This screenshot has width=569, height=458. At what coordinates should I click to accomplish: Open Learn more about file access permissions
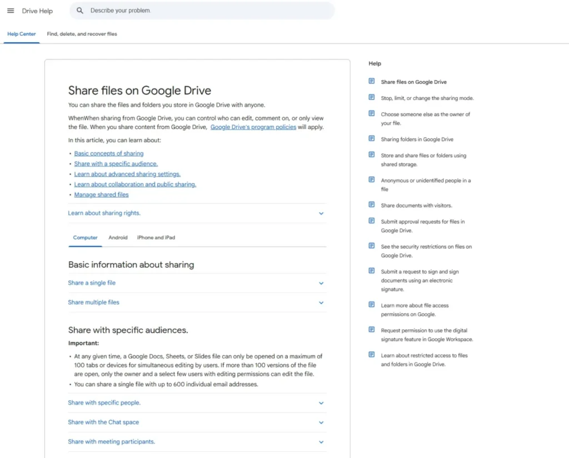click(x=415, y=310)
